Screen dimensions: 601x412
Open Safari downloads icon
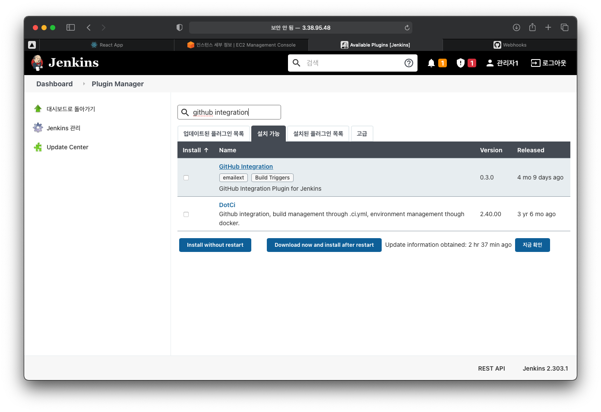point(516,28)
